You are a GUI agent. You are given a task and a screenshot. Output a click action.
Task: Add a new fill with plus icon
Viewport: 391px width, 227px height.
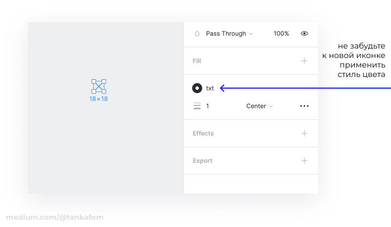click(304, 61)
